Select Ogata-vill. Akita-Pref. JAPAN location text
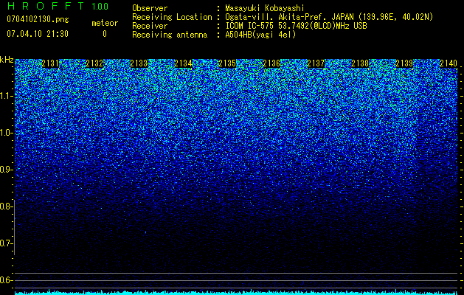464x295 pixels. click(x=329, y=17)
